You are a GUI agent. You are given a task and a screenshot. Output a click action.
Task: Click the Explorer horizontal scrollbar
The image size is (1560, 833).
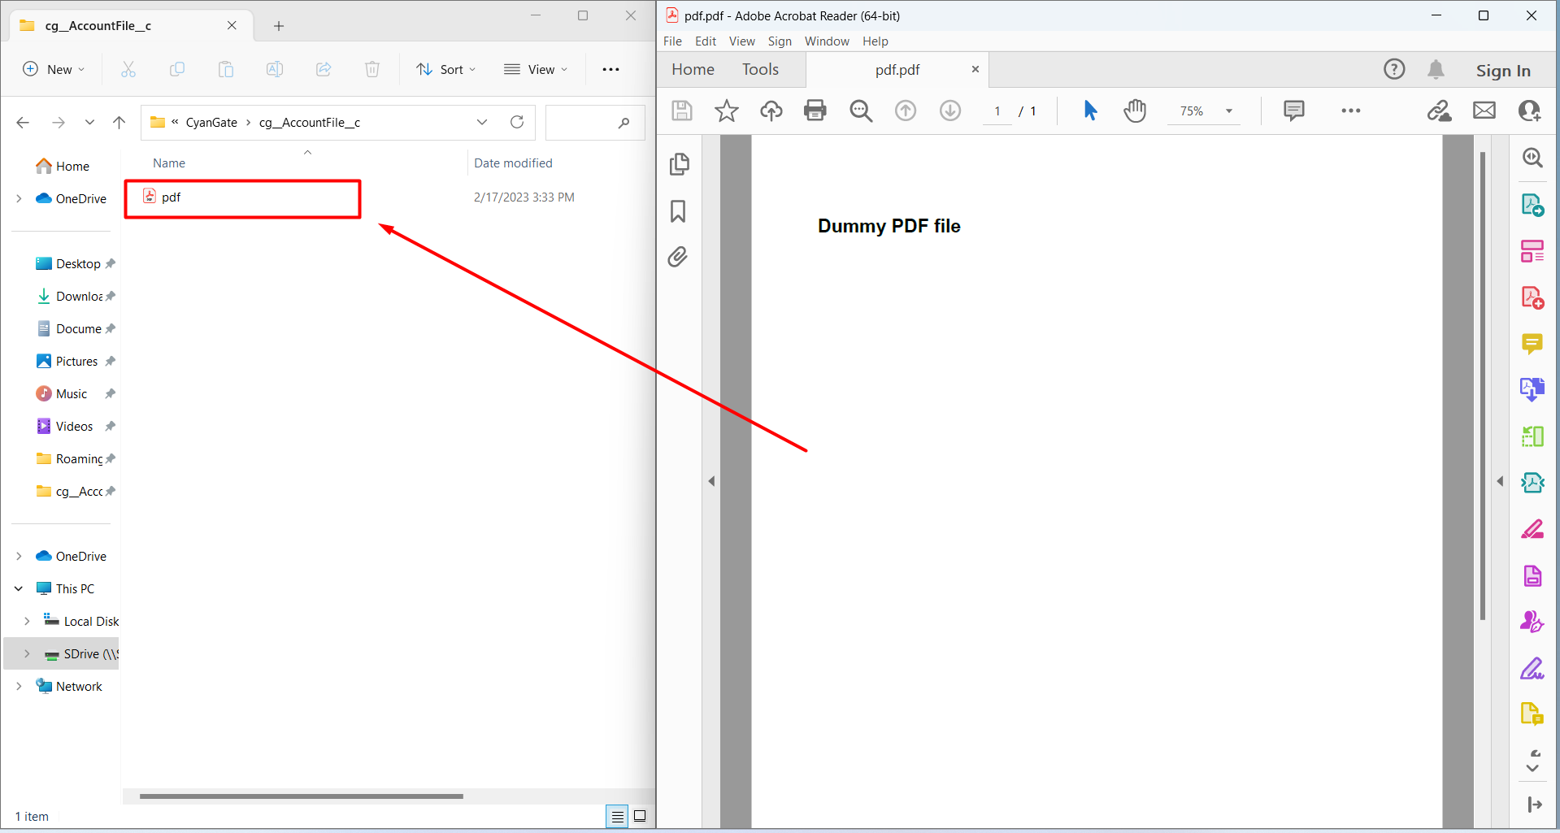click(x=301, y=796)
